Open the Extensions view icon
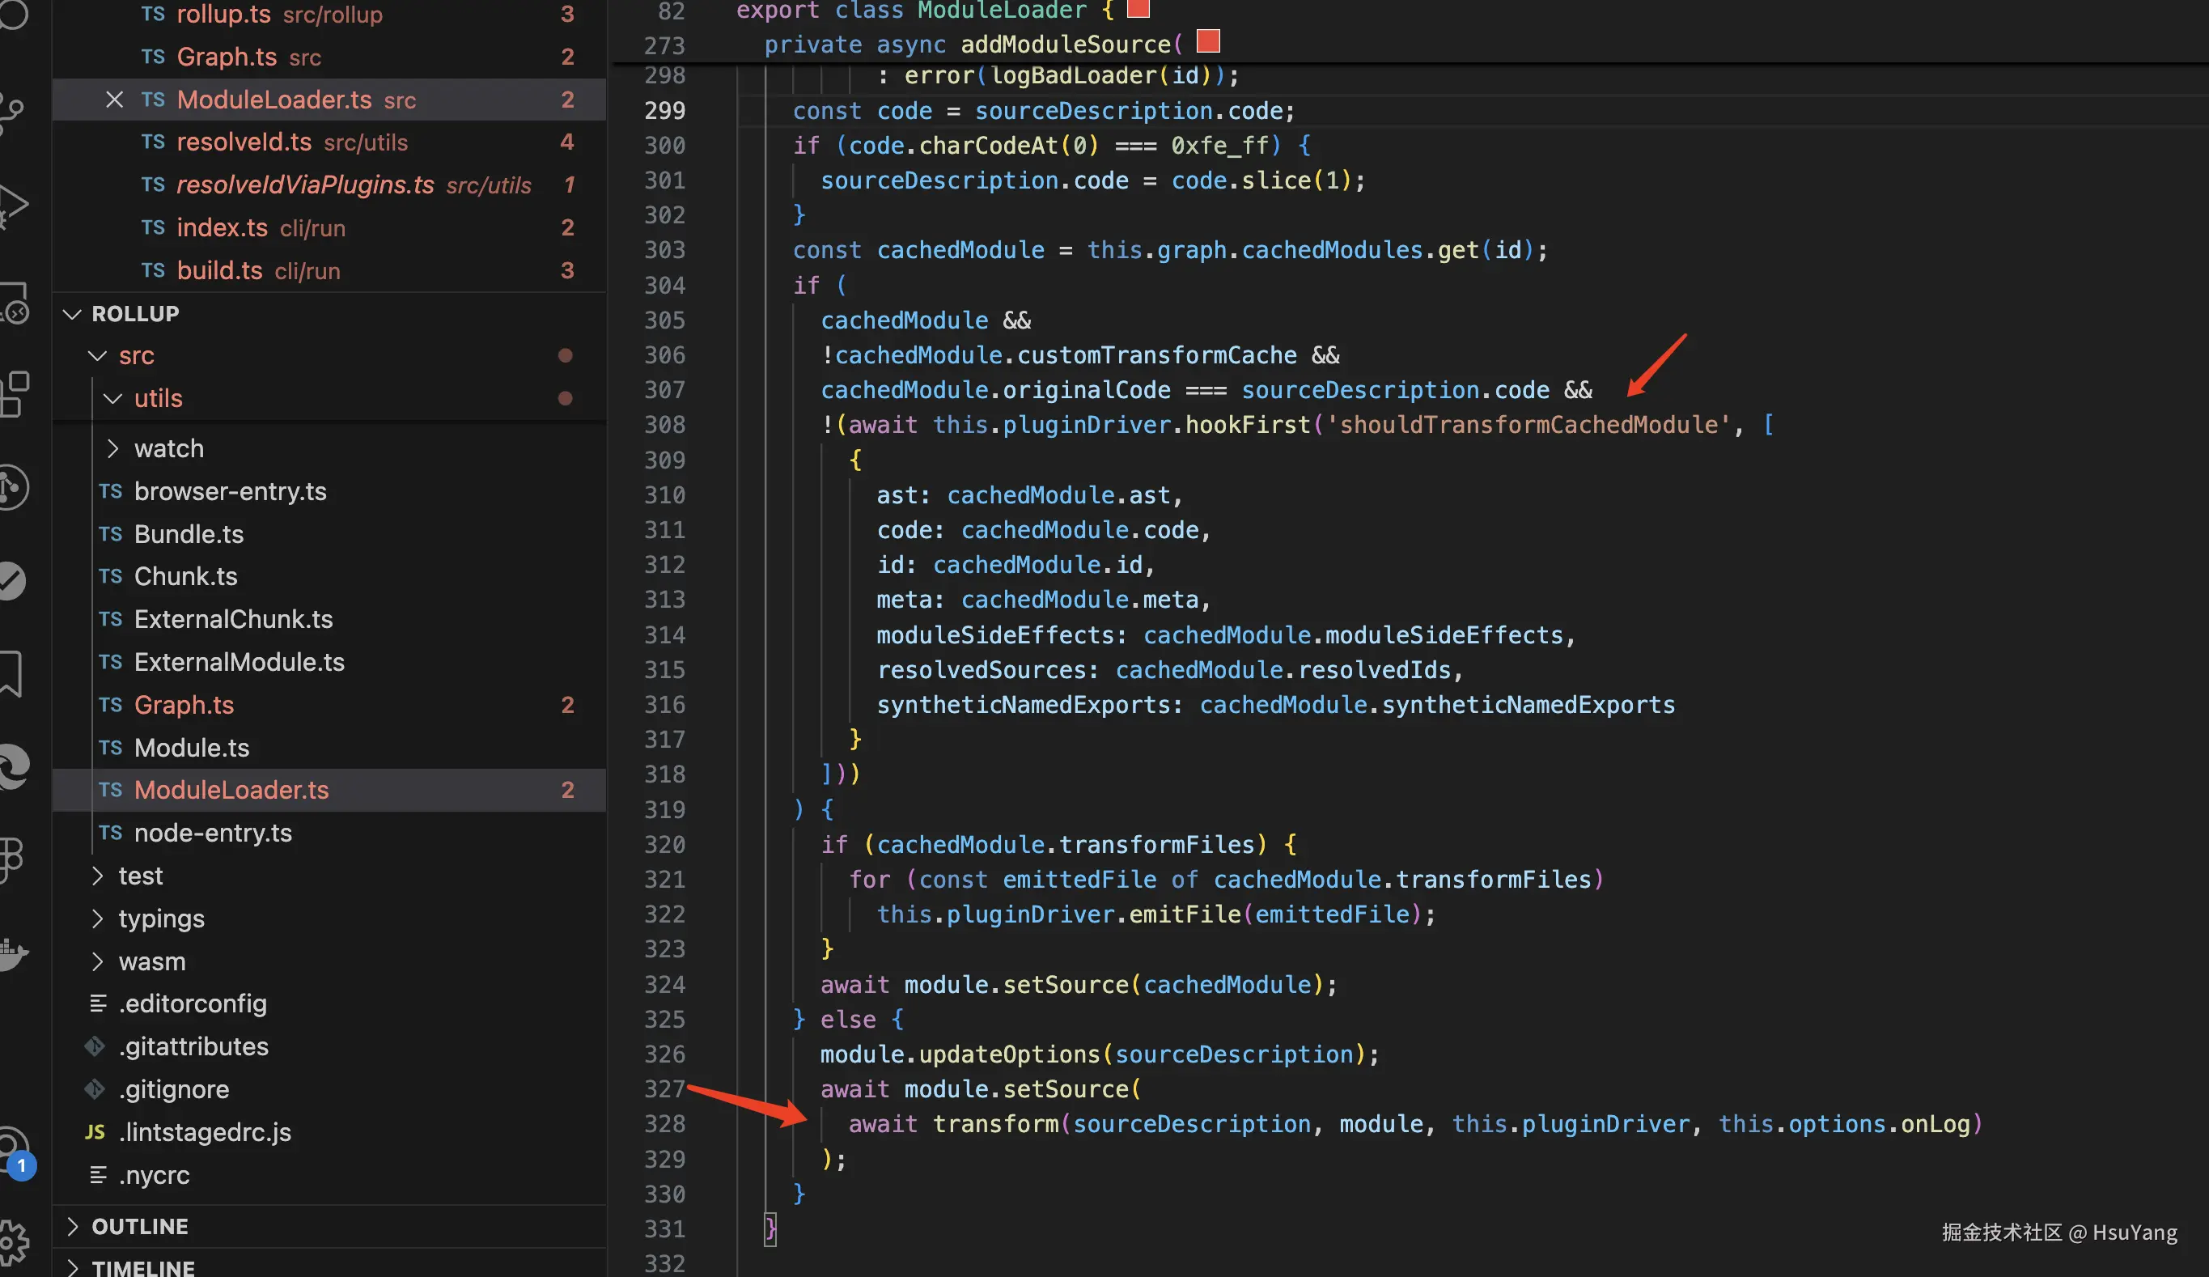Viewport: 2209px width, 1277px height. click(x=12, y=393)
